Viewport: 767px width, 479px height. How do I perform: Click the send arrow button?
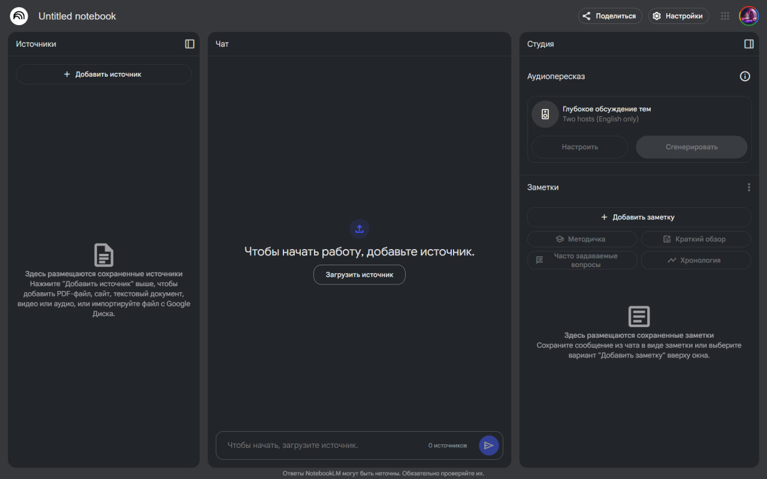pyautogui.click(x=488, y=445)
